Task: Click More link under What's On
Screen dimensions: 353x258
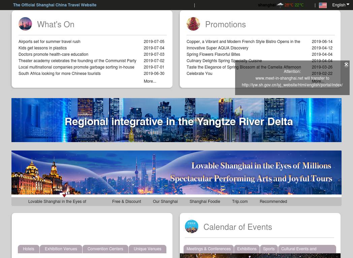Action: [150, 81]
